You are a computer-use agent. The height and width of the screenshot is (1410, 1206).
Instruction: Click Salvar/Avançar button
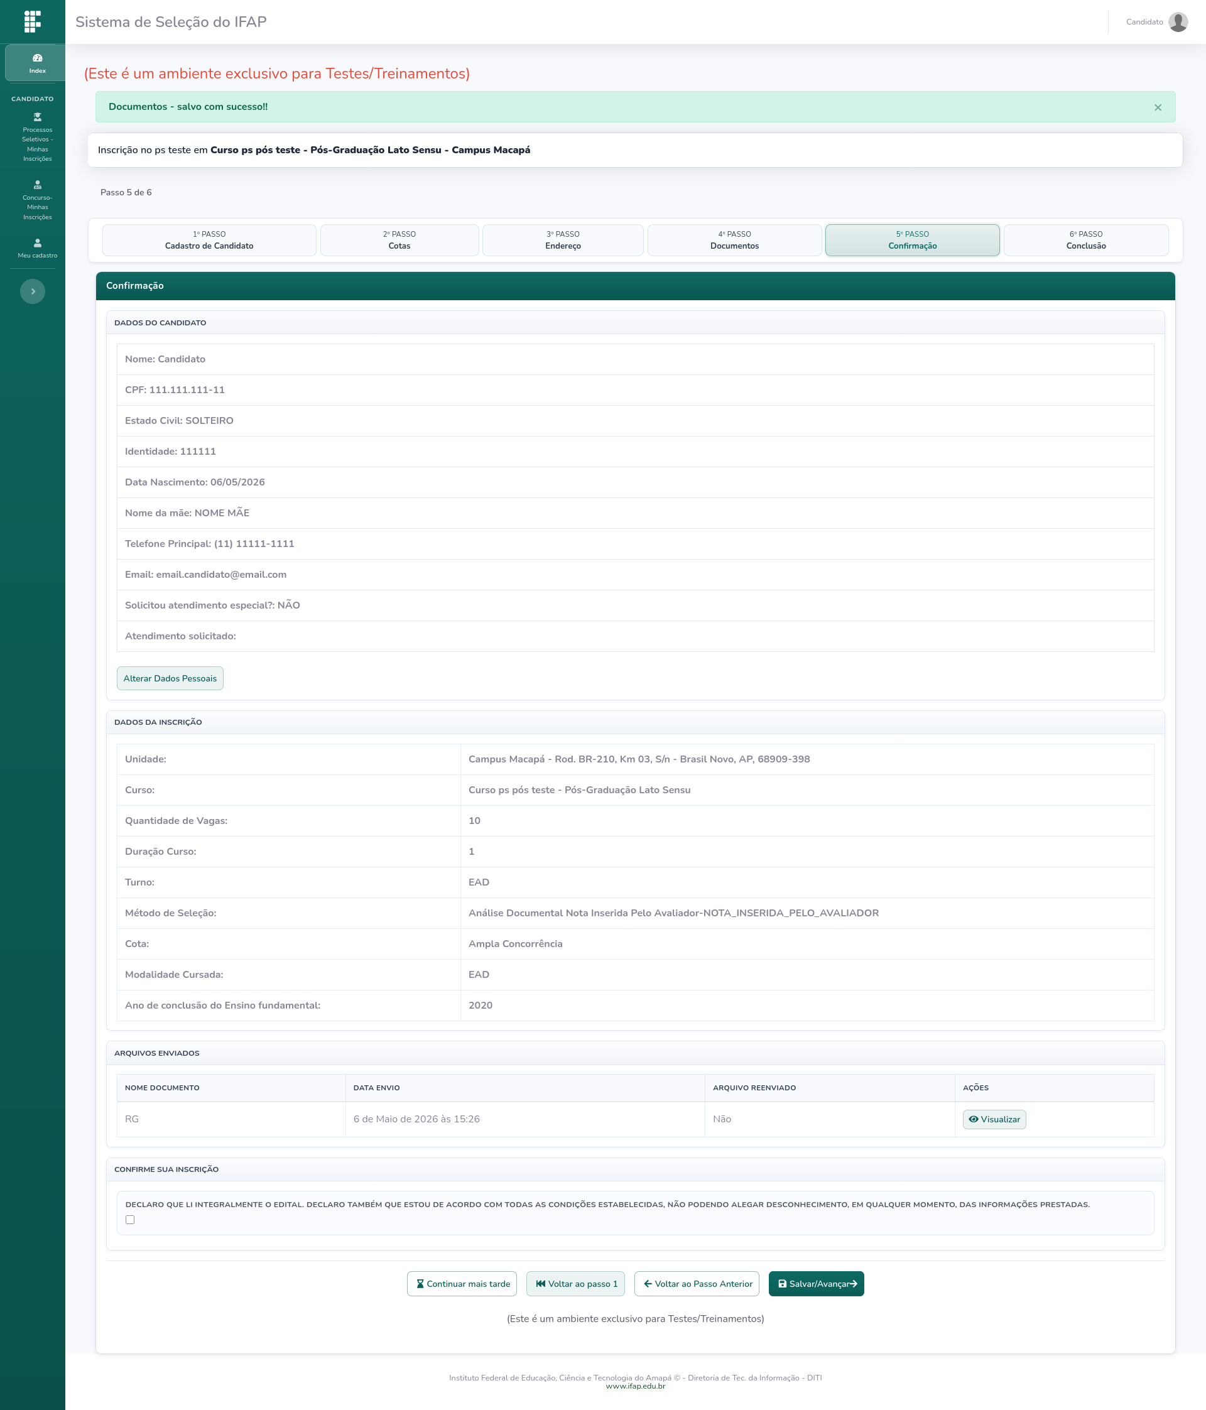tap(816, 1284)
